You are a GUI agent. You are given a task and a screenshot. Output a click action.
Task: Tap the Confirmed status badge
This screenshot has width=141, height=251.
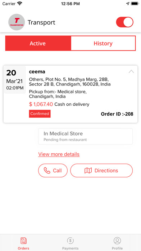pyautogui.click(x=40, y=114)
